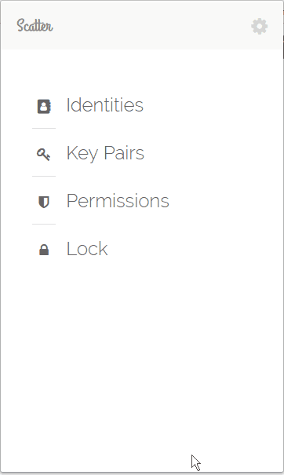Click the divider line below Key Pairs
This screenshot has width=284, height=475.
[x=44, y=177]
